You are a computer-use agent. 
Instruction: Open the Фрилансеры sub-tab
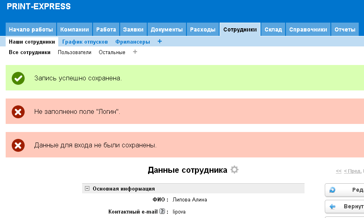[133, 42]
